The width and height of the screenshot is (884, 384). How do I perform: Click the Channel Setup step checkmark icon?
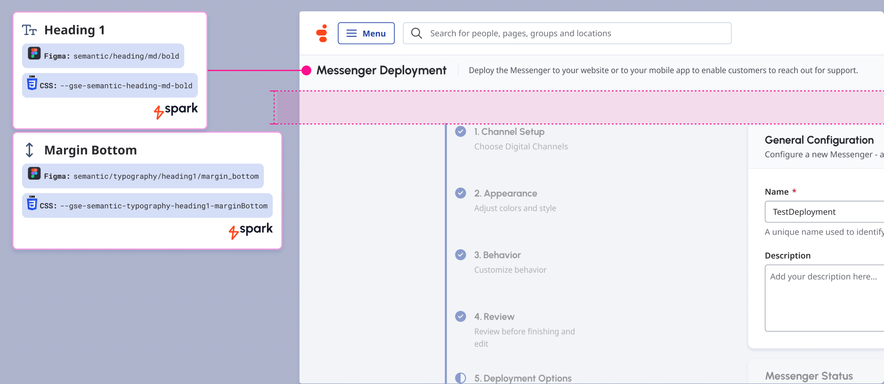461,131
